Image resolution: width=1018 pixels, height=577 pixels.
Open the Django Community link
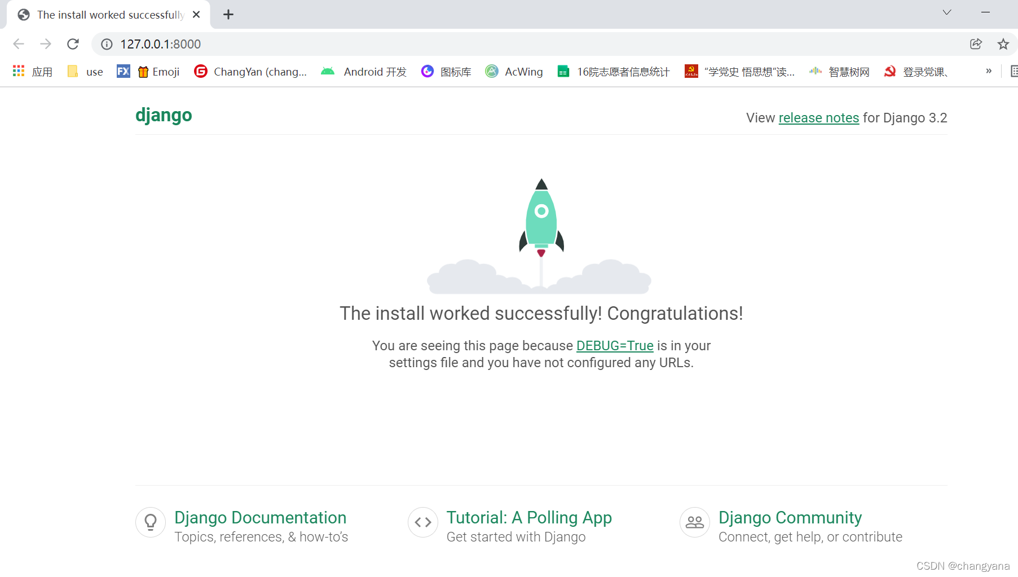tap(790, 518)
